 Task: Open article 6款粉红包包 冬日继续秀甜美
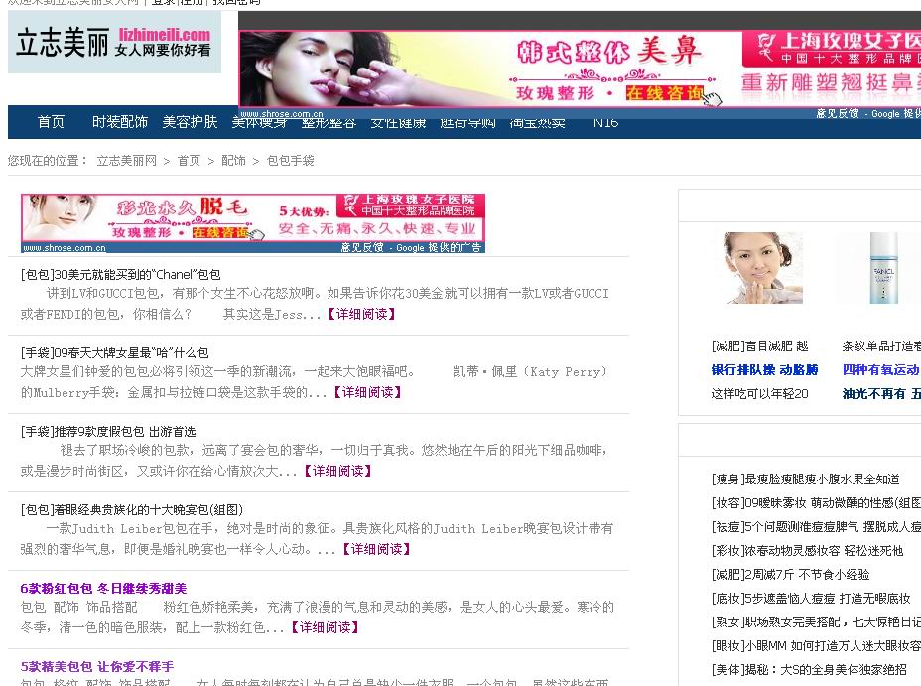103,589
